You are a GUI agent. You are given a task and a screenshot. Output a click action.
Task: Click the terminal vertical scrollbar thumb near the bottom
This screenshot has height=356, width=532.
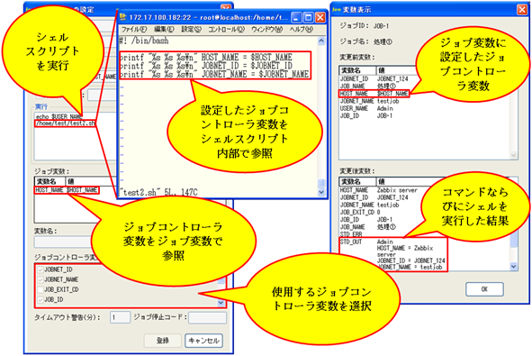click(321, 183)
